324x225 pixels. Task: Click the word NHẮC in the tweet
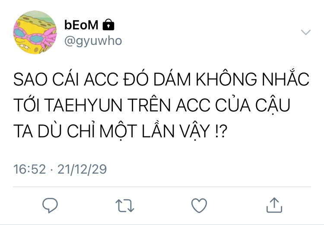[x=286, y=78]
